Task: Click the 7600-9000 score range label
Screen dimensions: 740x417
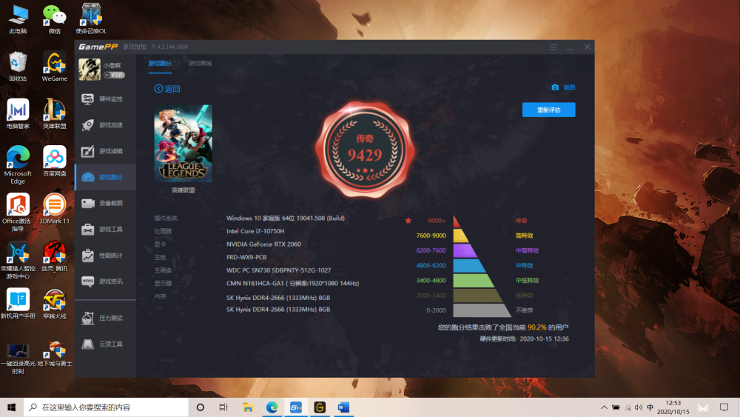Action: coord(431,236)
